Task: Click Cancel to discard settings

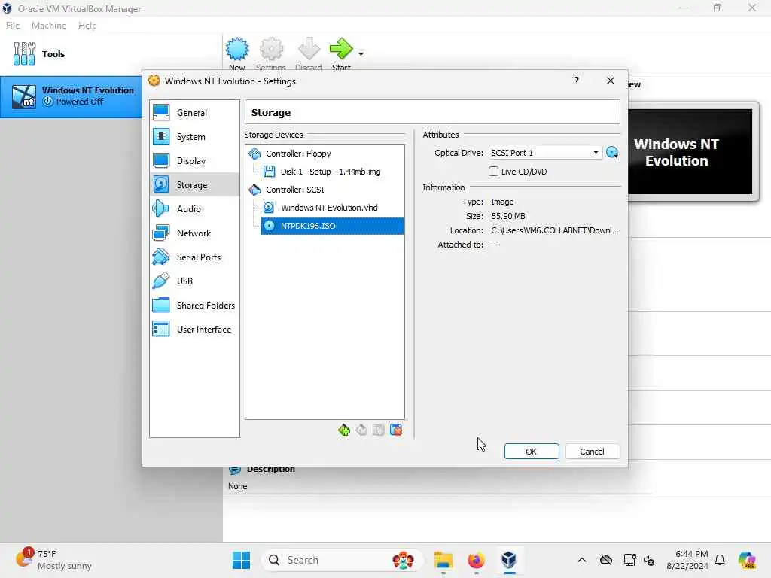Action: [x=592, y=452]
